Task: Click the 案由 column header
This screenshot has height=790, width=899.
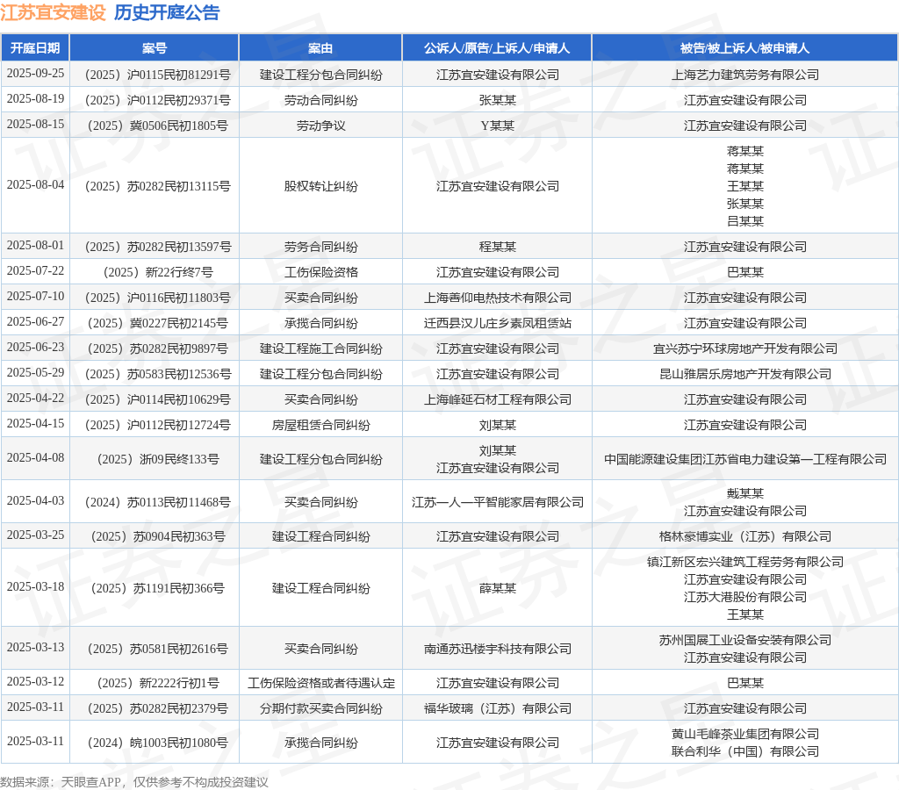Action: pyautogui.click(x=320, y=48)
